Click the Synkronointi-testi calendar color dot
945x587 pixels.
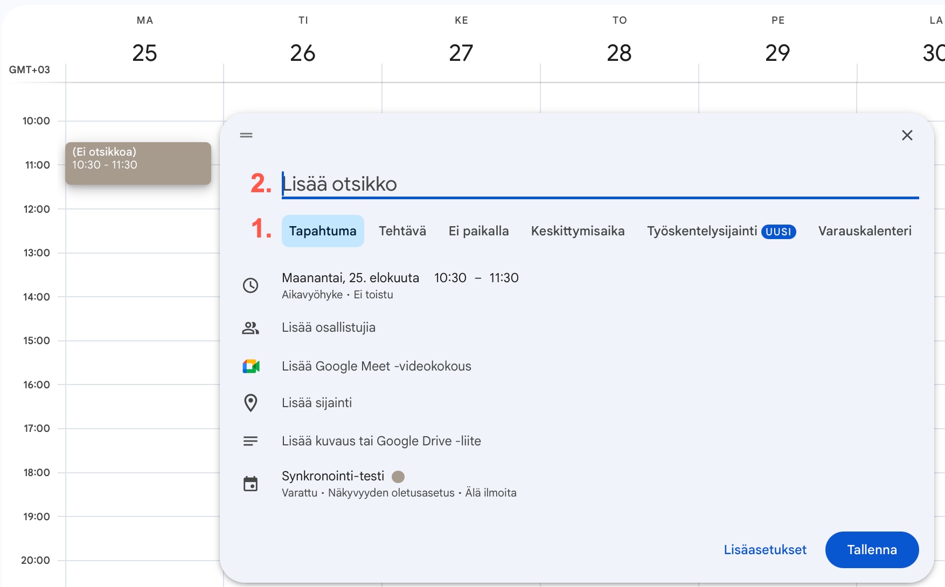(x=398, y=477)
